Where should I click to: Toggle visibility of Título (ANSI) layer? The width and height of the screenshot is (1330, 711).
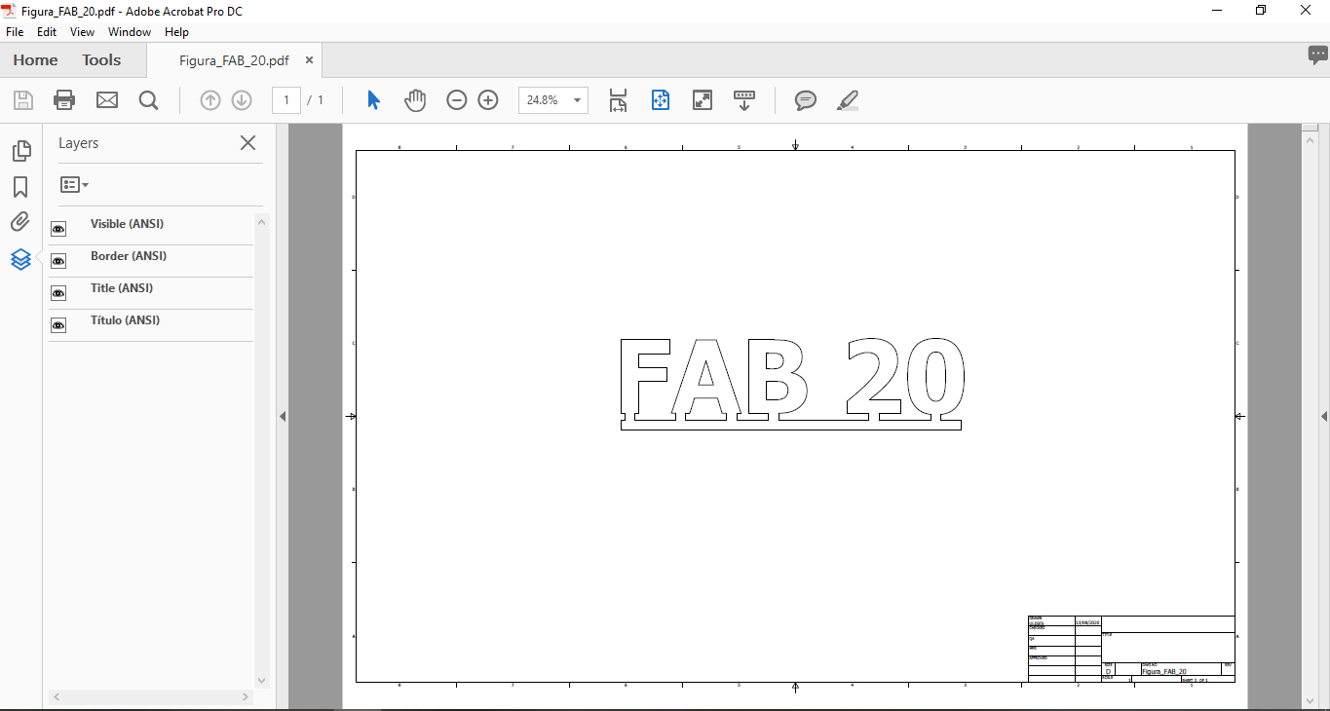pyautogui.click(x=58, y=325)
